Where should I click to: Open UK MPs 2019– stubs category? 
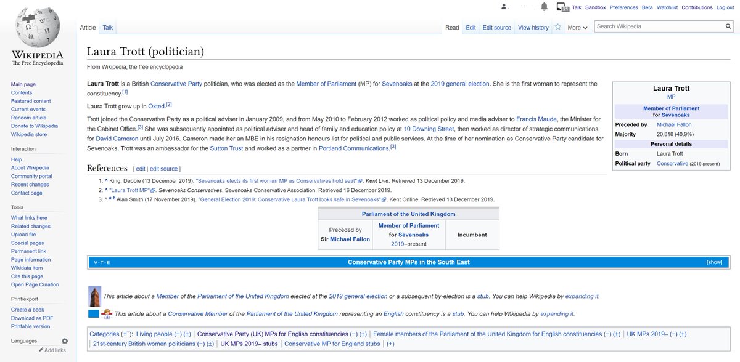[249, 344]
